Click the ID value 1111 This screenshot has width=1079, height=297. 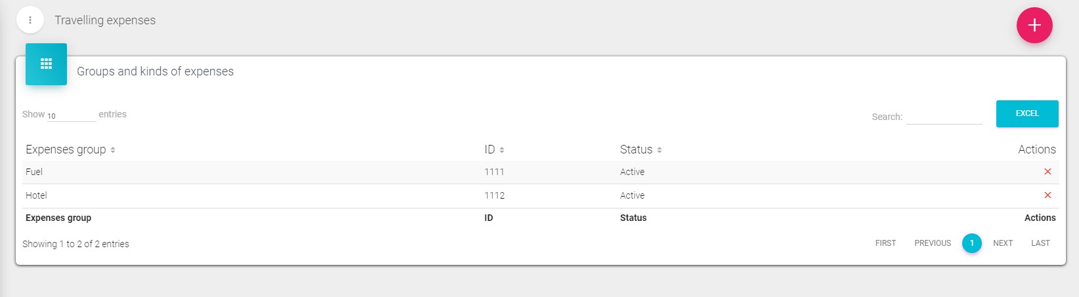coord(494,172)
